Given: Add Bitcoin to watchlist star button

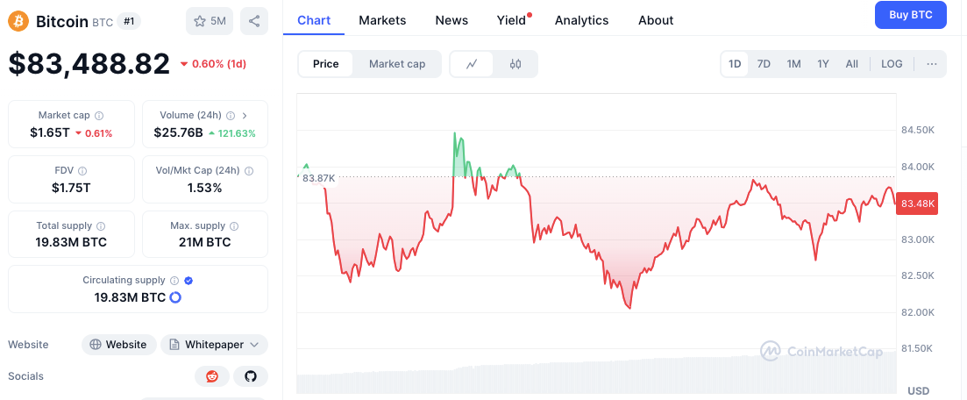Looking at the screenshot, I should [x=210, y=22].
